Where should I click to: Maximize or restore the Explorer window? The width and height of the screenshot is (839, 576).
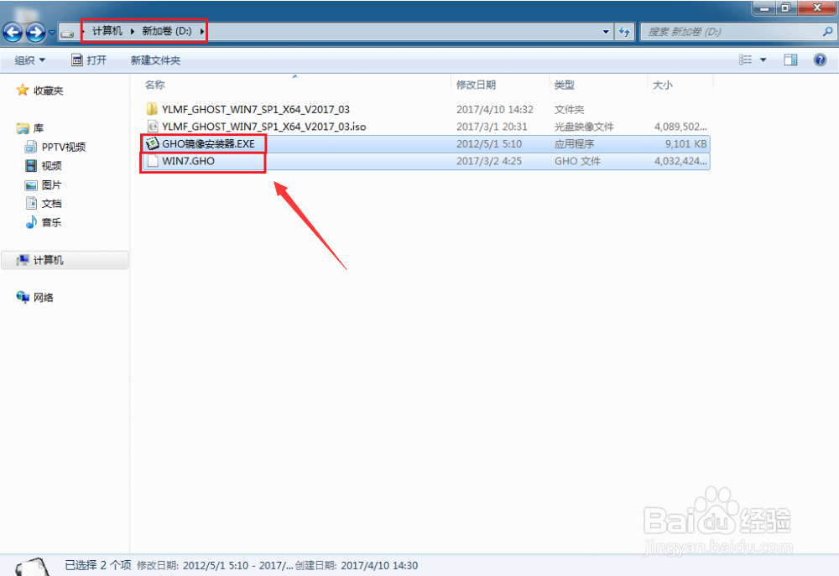(785, 8)
